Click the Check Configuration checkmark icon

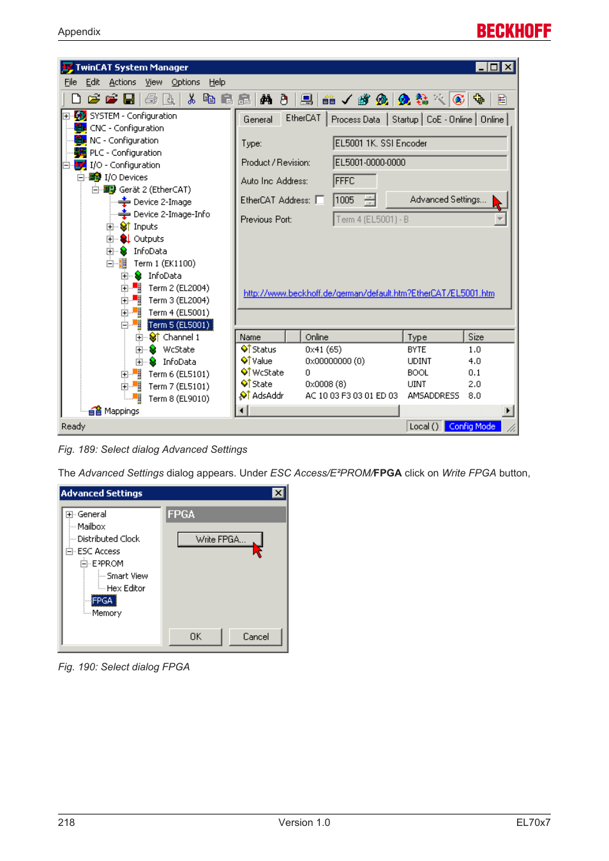click(347, 99)
